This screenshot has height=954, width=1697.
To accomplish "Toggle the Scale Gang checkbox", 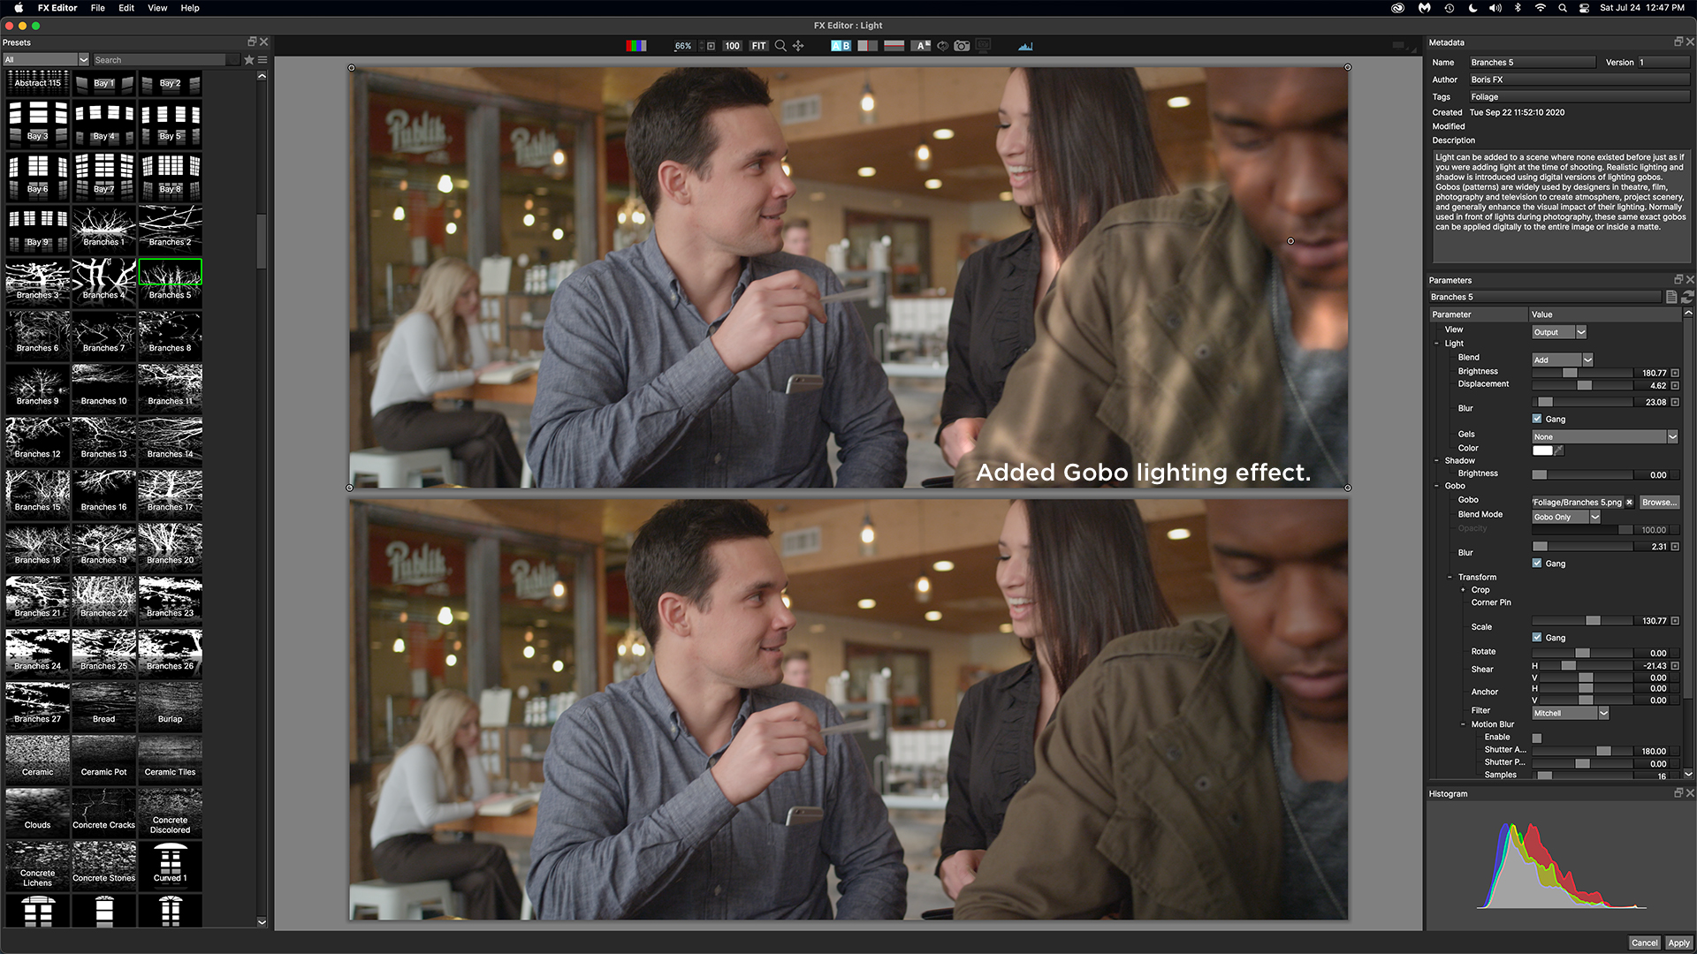I will [x=1537, y=637].
